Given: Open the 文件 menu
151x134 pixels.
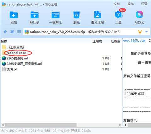Looking at the screenshot, I should (x=117, y=4).
